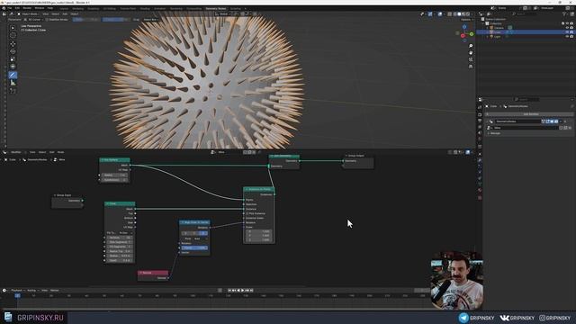Click the green Y axis on navigation gizmo
The image size is (576, 324).
pyautogui.click(x=472, y=34)
